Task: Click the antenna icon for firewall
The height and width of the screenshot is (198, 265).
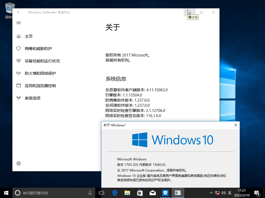Action: (x=19, y=73)
